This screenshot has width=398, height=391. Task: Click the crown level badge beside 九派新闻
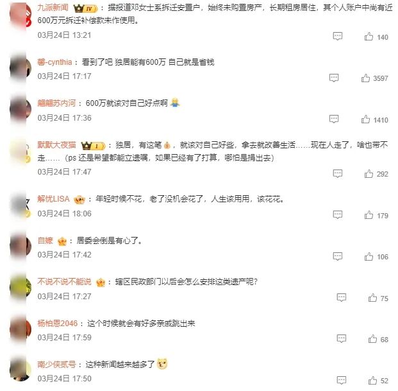point(85,9)
